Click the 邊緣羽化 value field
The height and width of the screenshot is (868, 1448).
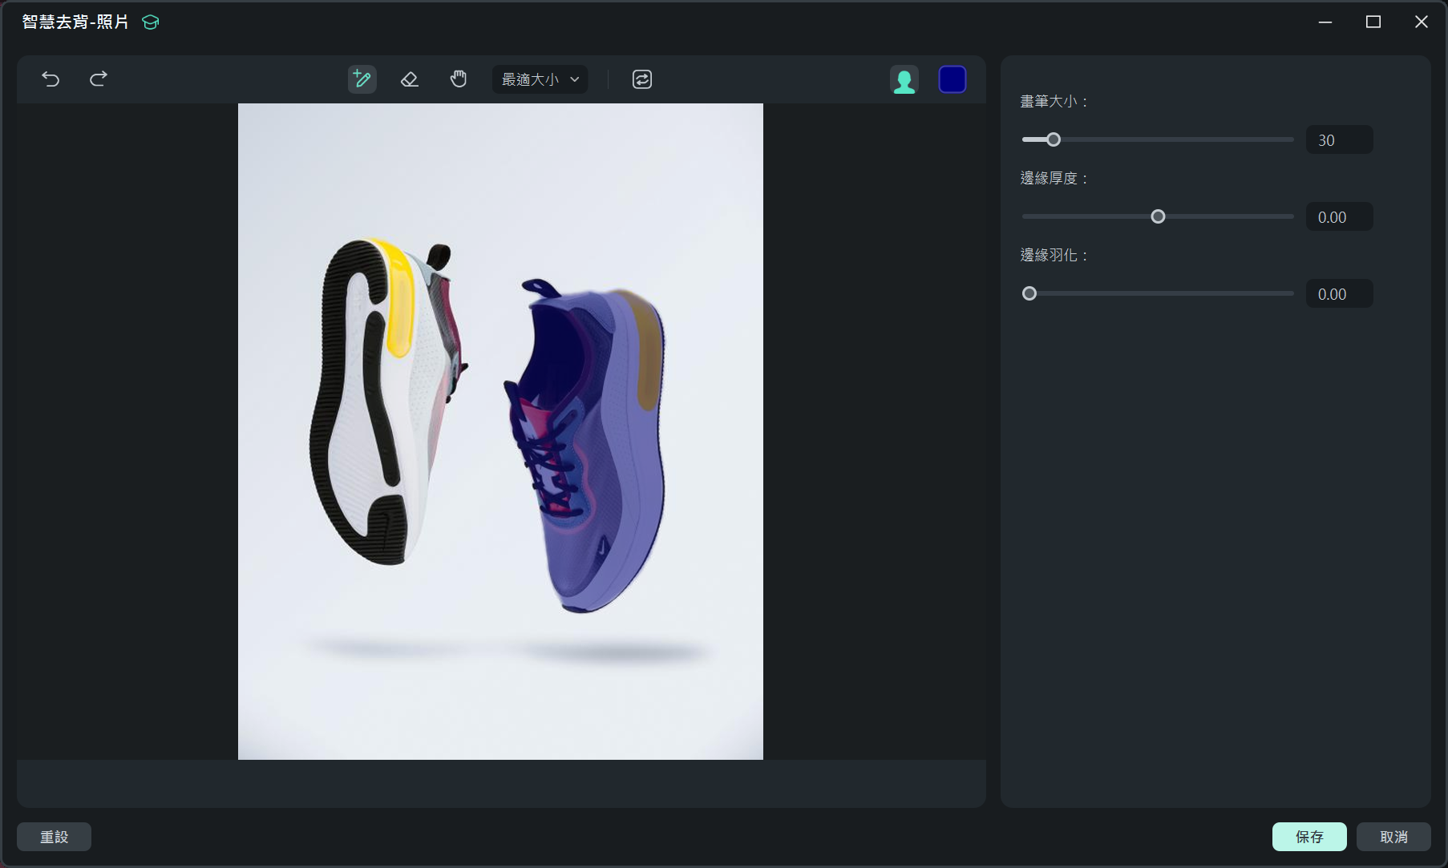1339,294
